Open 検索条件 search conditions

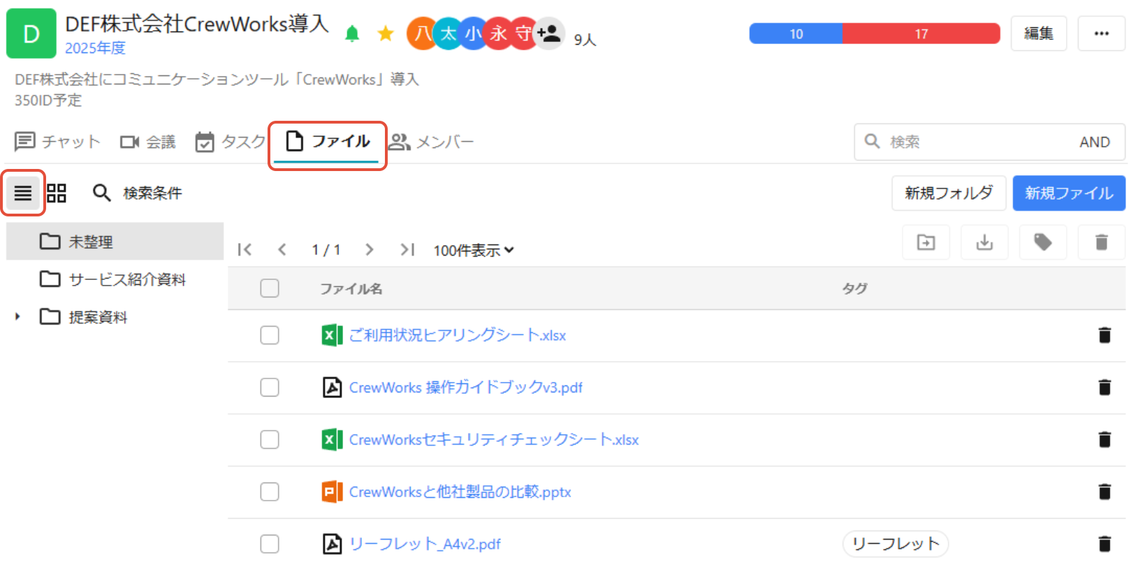[138, 193]
